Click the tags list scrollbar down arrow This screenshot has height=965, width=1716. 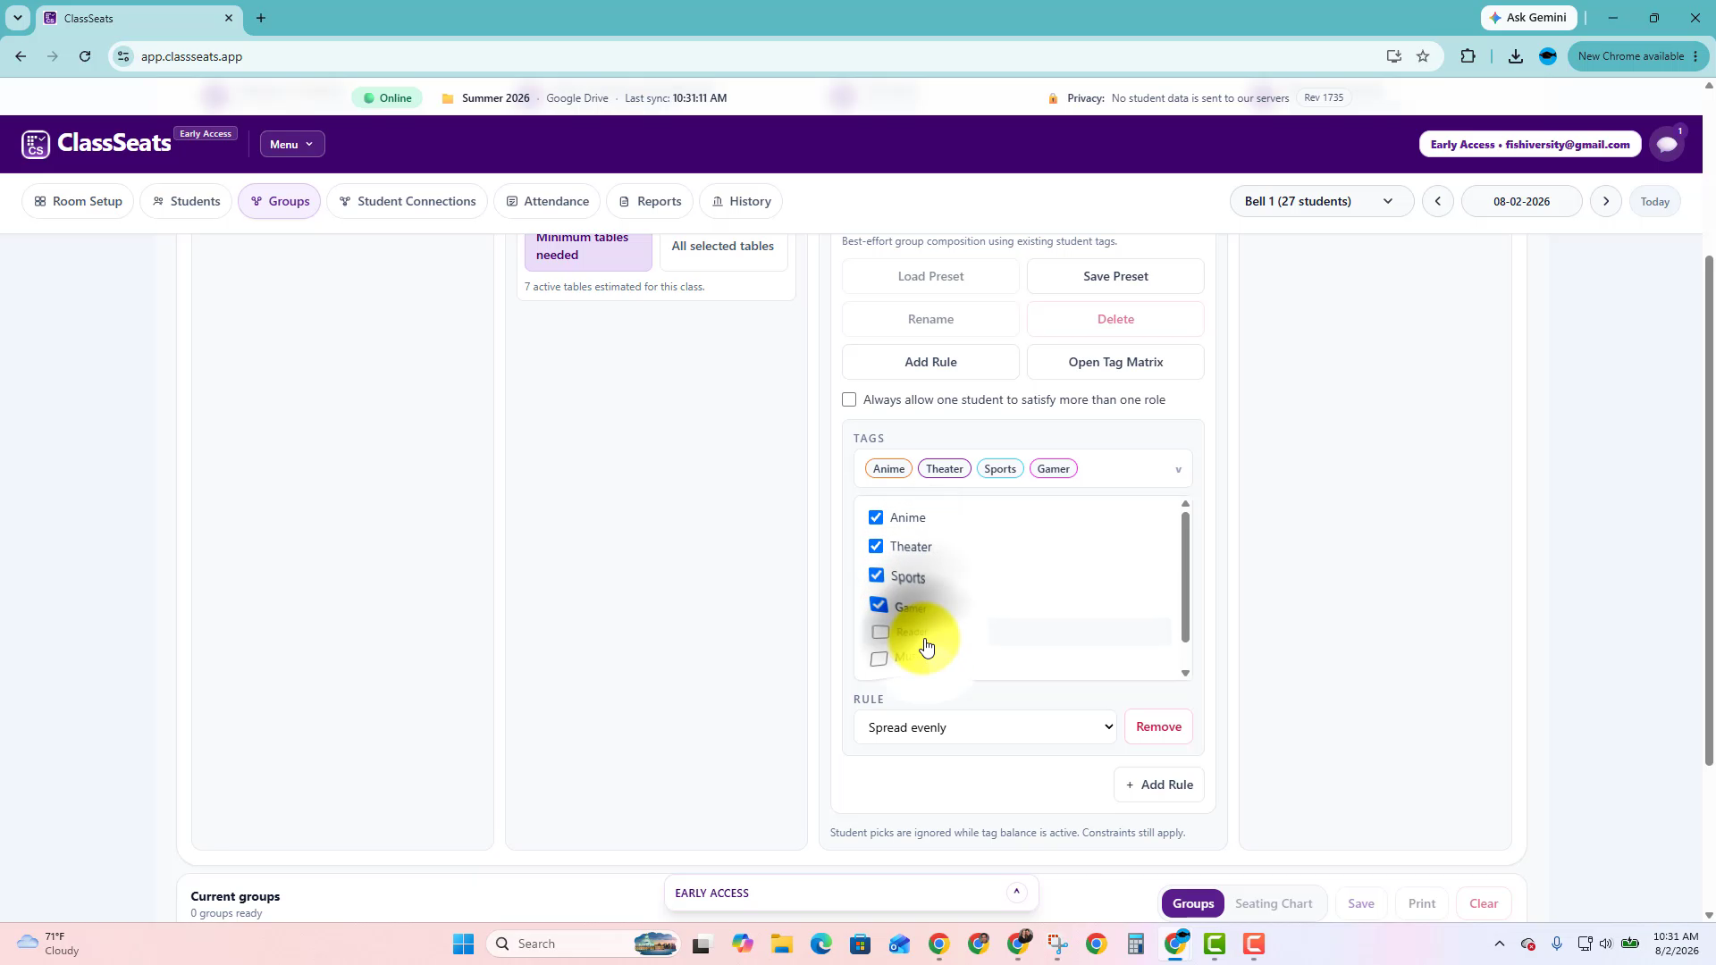pos(1185,673)
